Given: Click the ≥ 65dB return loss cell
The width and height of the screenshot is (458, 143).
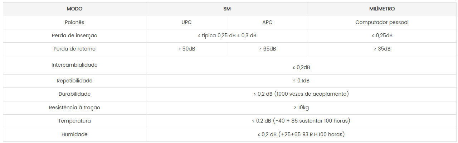Looking at the screenshot, I should coord(267,49).
